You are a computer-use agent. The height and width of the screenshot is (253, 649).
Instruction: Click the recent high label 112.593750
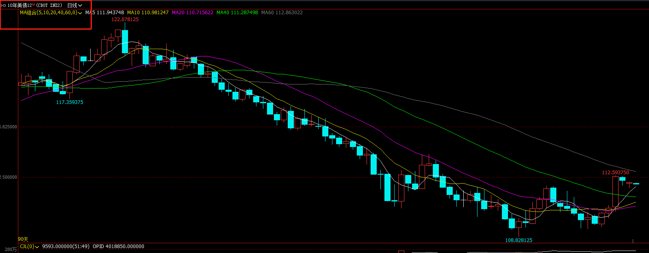pyautogui.click(x=615, y=173)
